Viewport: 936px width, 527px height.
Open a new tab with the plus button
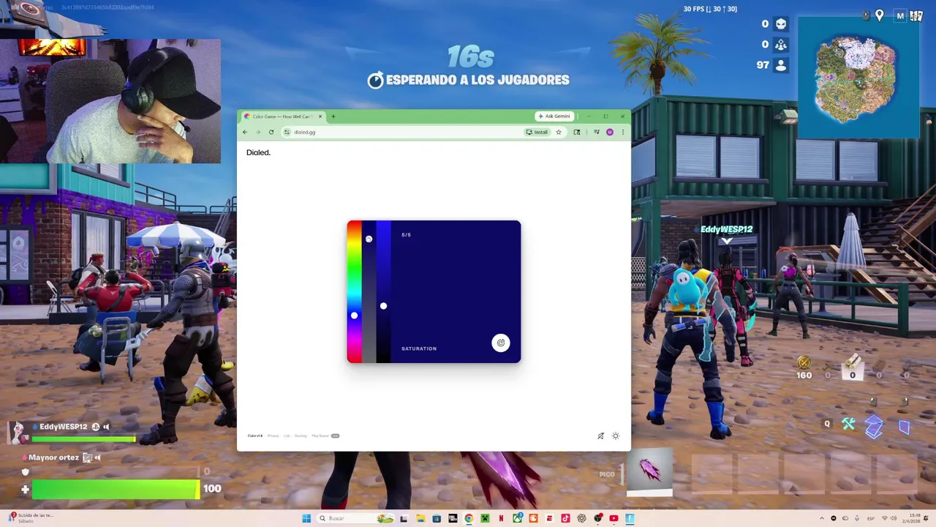333,116
